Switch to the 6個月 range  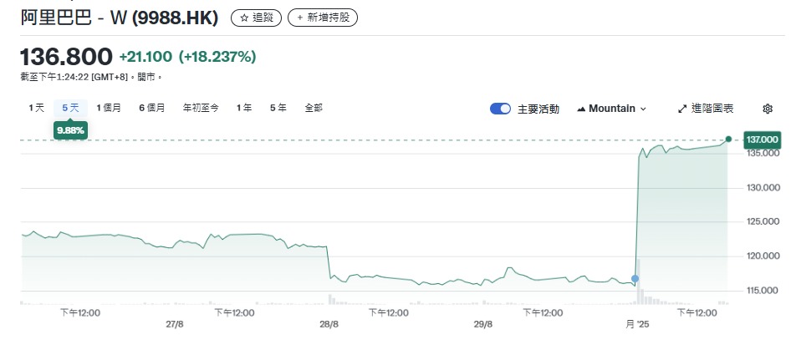151,108
